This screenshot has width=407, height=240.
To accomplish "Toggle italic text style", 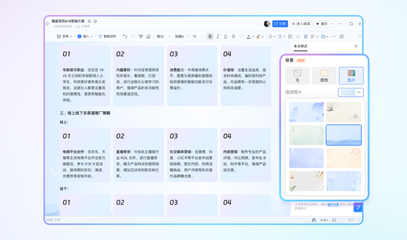I will point(218,37).
